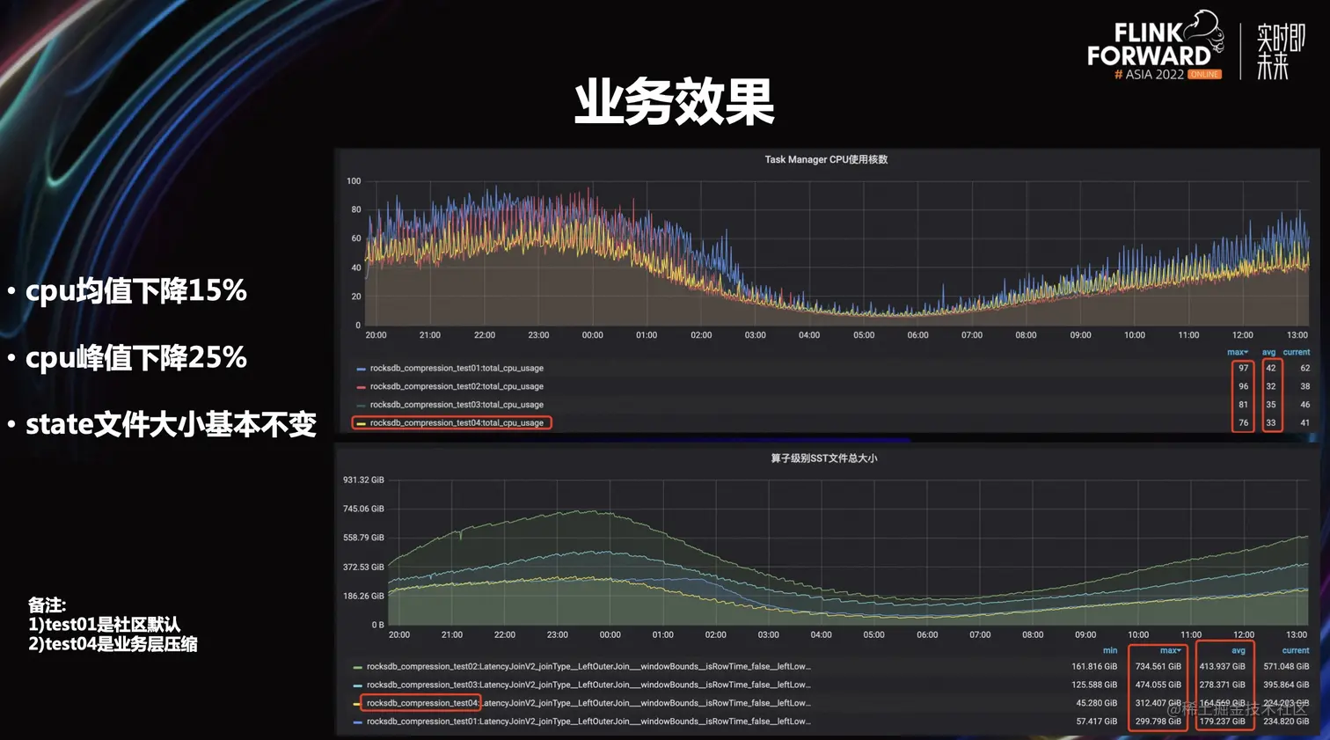Click avg value 179.237 GiB for test01
The height and width of the screenshot is (740, 1330).
pos(1223,722)
